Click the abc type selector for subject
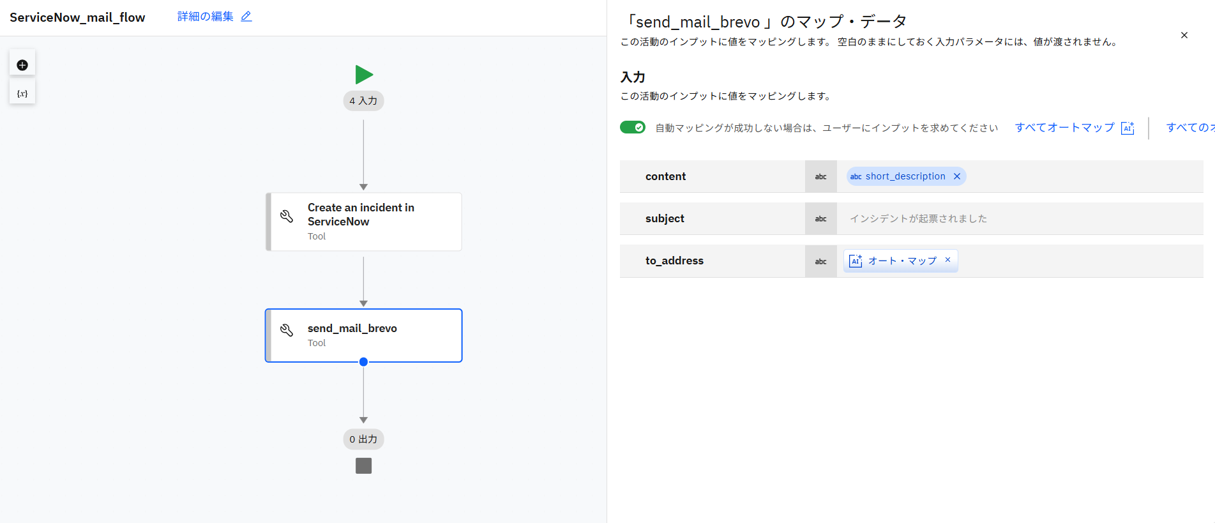Screen dimensions: 1215x523 click(x=820, y=219)
